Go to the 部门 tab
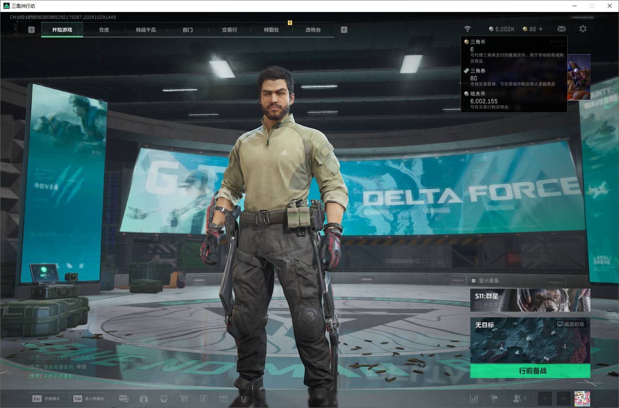 click(x=188, y=30)
